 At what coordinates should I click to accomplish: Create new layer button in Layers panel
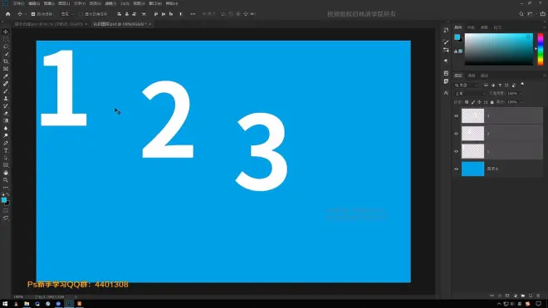[531, 296]
